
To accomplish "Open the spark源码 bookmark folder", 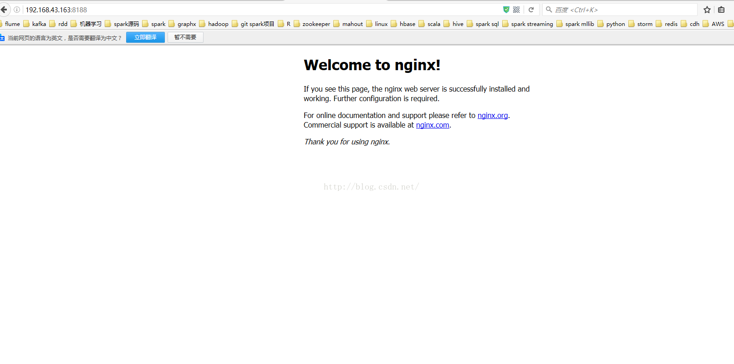I will (122, 24).
